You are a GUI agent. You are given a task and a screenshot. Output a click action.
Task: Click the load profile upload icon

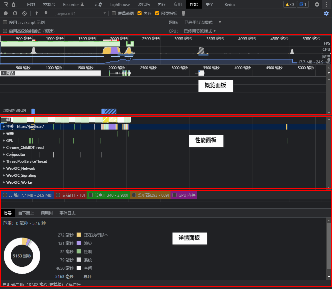coord(37,13)
